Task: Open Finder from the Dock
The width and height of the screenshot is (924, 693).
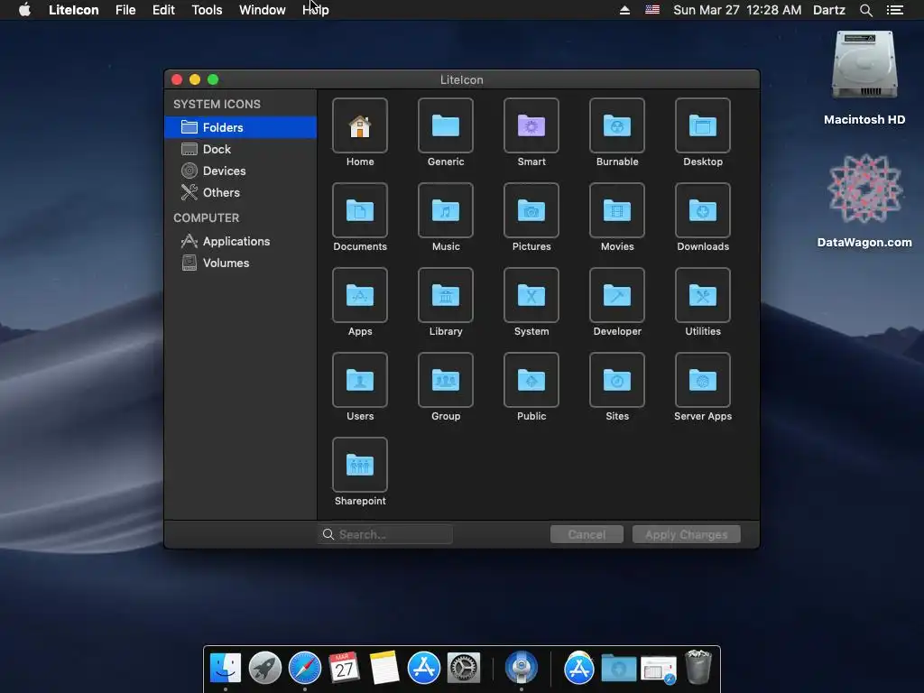Action: (226, 668)
